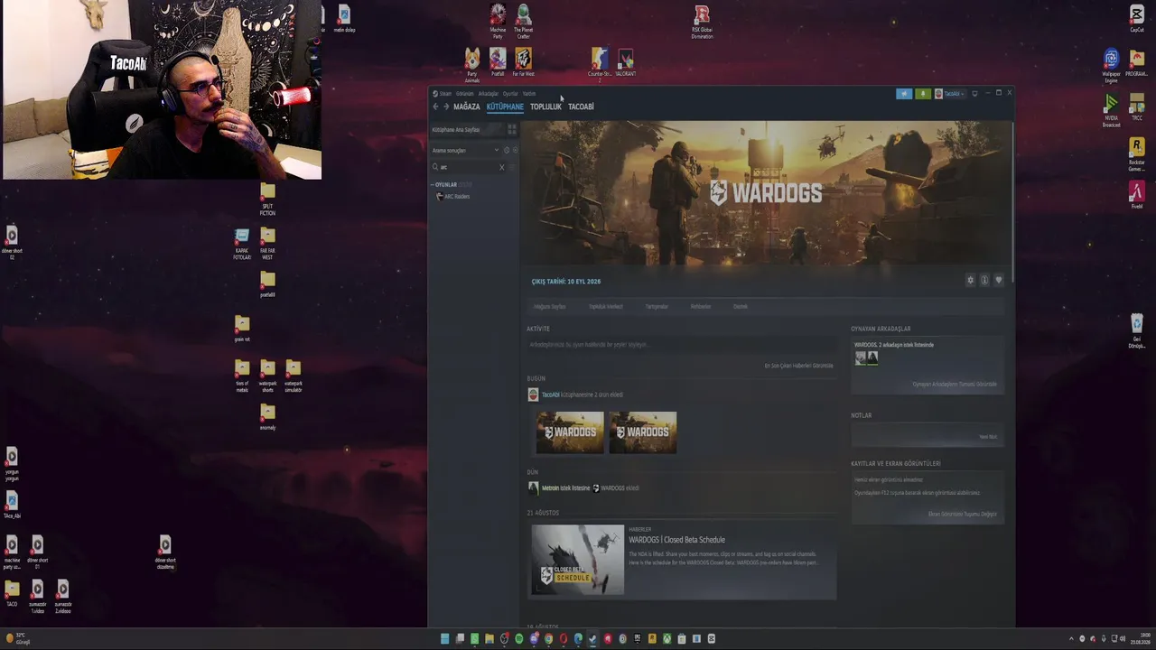Open first WARDOGS thumbnail under Bugün

coord(570,432)
